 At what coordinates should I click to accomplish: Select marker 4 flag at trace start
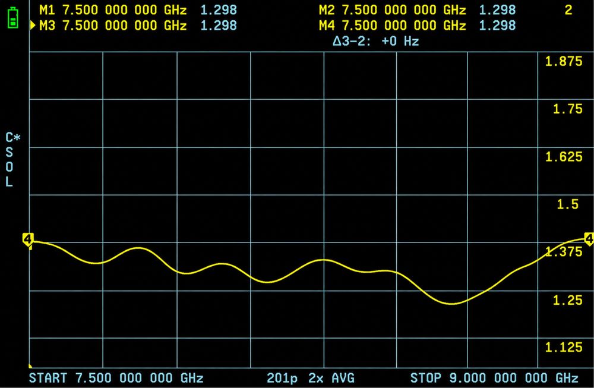(x=28, y=240)
